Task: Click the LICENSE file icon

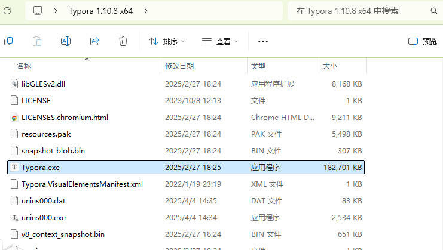Action: click(14, 100)
